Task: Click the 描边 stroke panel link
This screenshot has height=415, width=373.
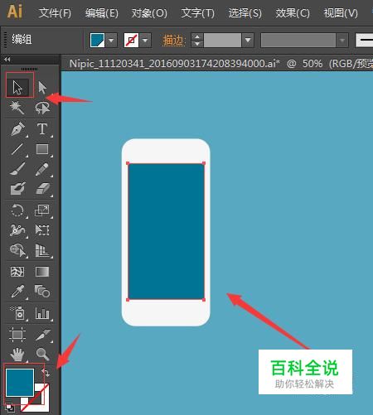Action: 173,41
